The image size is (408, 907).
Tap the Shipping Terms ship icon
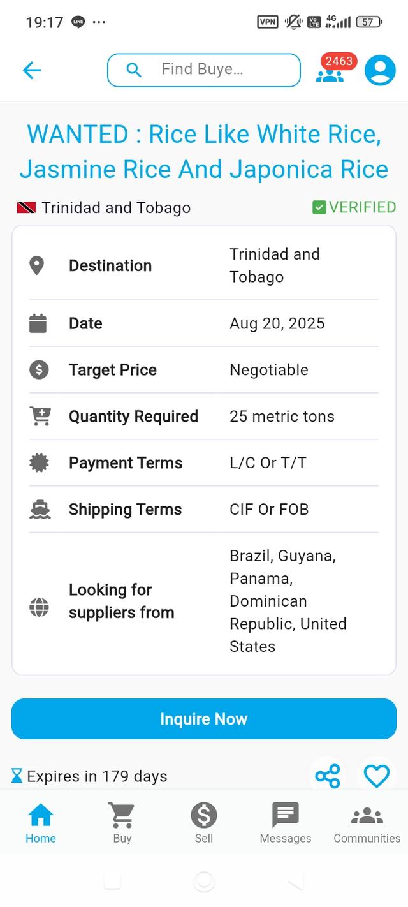(40, 509)
